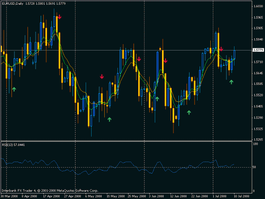The width and height of the screenshot is (265, 199).
Task: Click the 1.6030 price axis label
Action: click(x=258, y=6)
